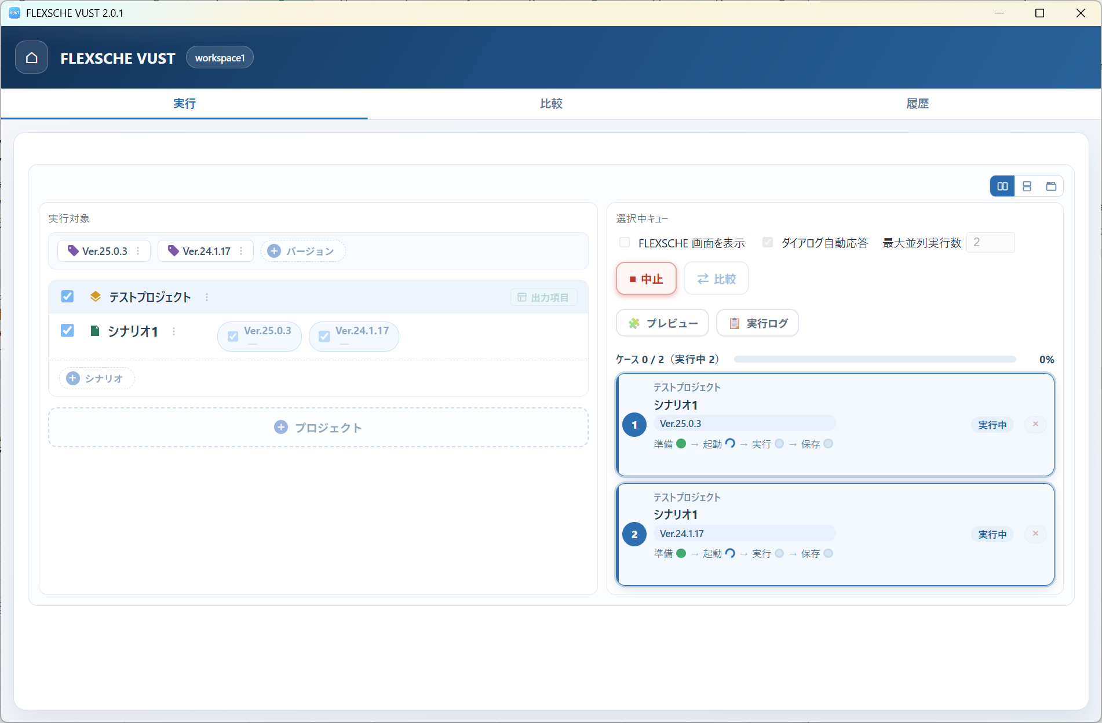Click the 実行 step dot for Ver.25.0.3
The height and width of the screenshot is (723, 1102).
point(779,444)
